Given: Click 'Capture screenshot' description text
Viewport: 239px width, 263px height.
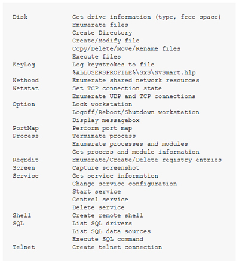Looking at the screenshot, I should pyautogui.click(x=106, y=168).
